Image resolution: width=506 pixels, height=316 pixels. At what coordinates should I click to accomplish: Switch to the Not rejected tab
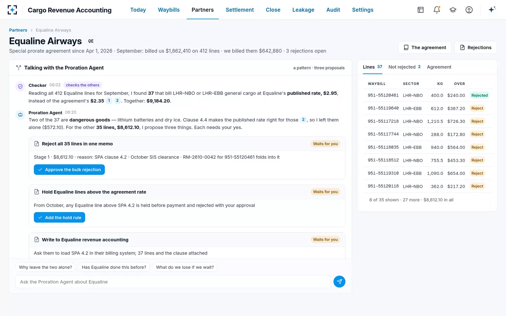(404, 67)
